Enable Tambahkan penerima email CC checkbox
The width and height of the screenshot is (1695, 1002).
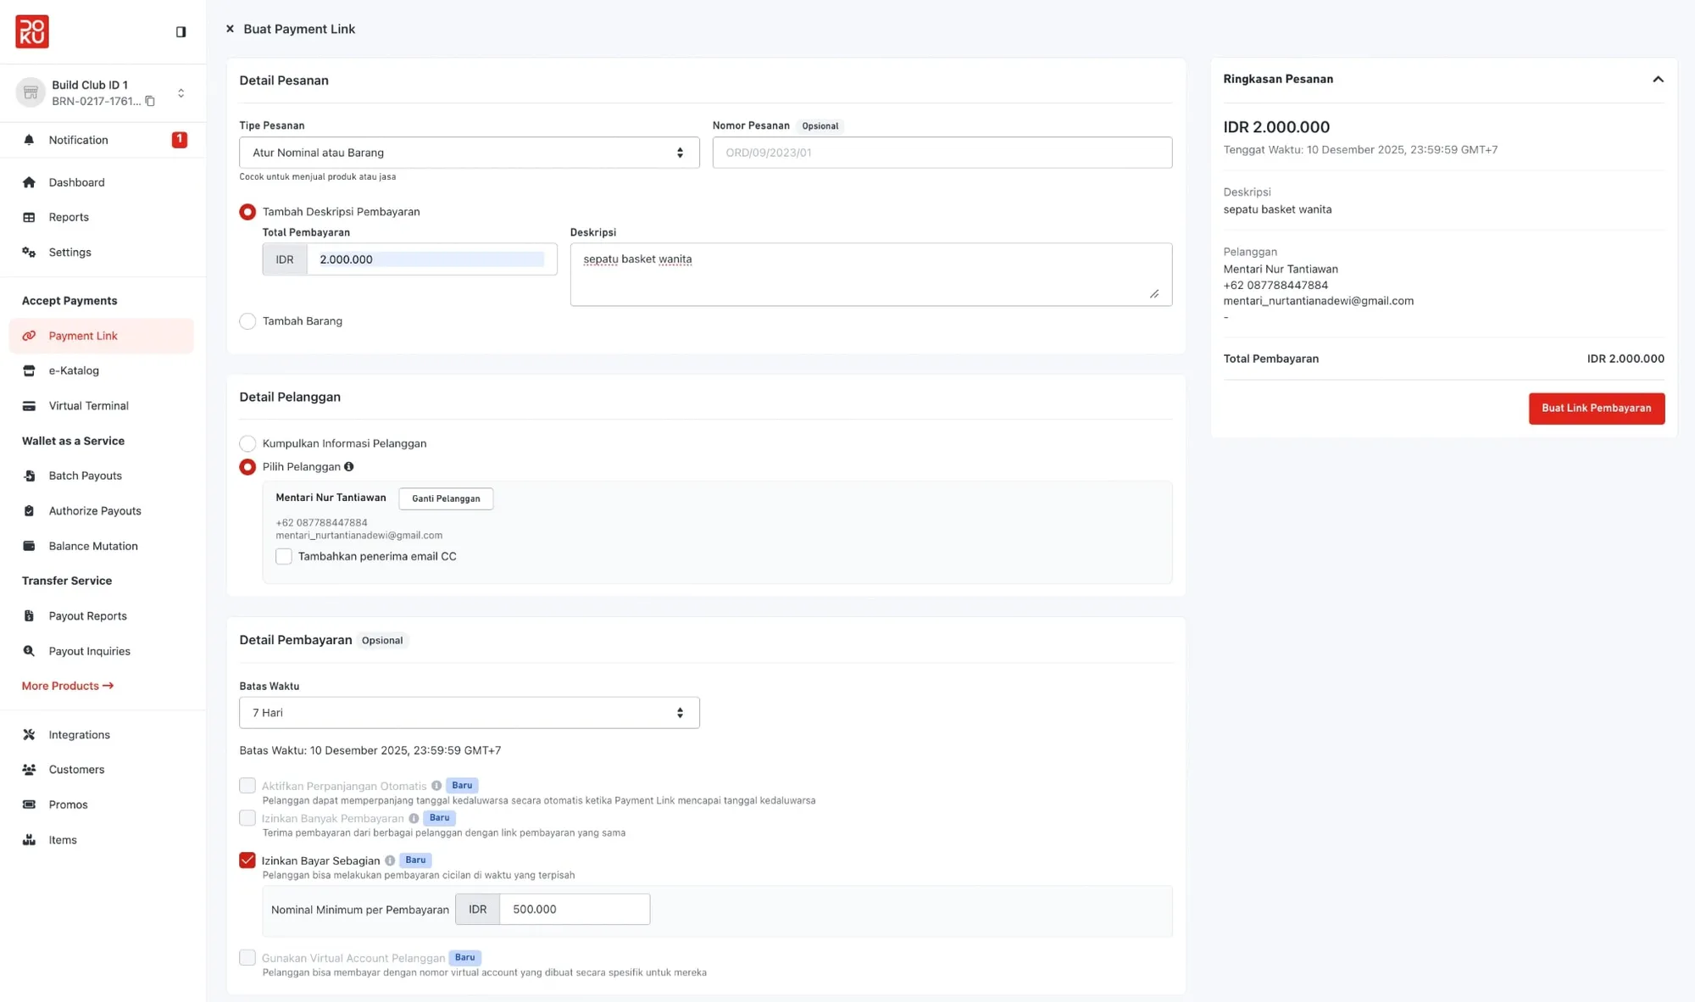point(284,556)
